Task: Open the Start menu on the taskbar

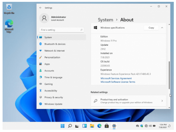Action: click(x=63, y=126)
